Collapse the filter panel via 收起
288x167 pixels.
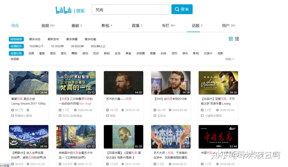[x=229, y=59]
